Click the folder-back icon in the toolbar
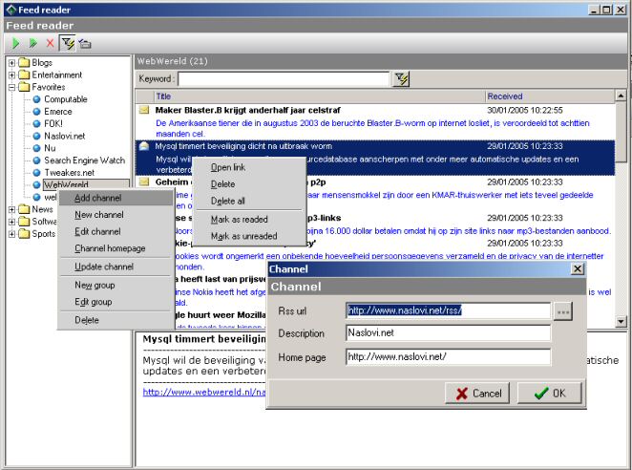The image size is (632, 470). tap(85, 43)
